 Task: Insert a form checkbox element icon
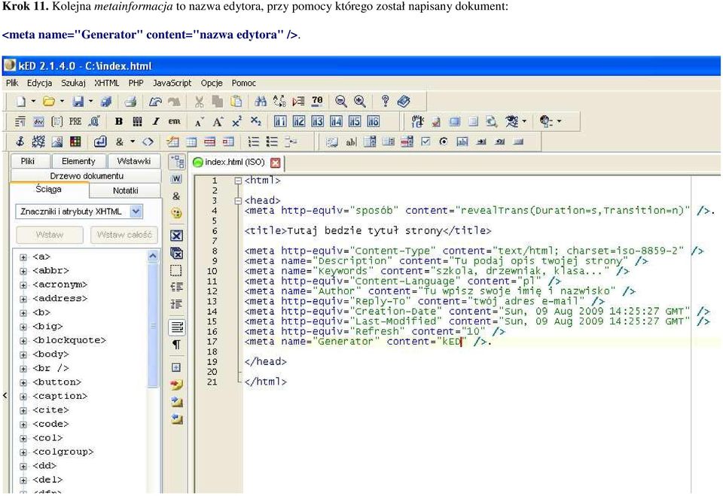[426, 141]
